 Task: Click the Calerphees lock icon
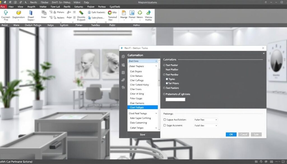click(89, 18)
